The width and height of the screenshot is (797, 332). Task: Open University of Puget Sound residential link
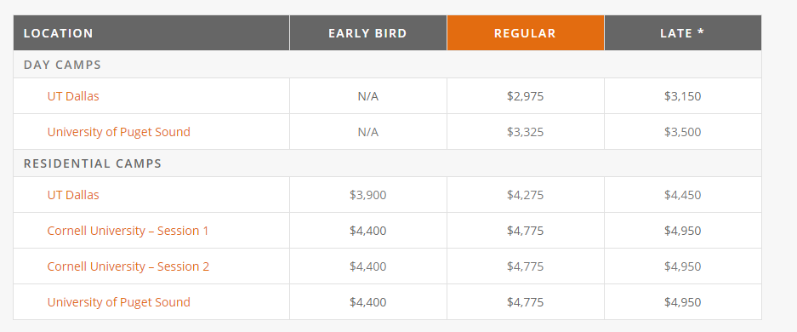coord(118,301)
